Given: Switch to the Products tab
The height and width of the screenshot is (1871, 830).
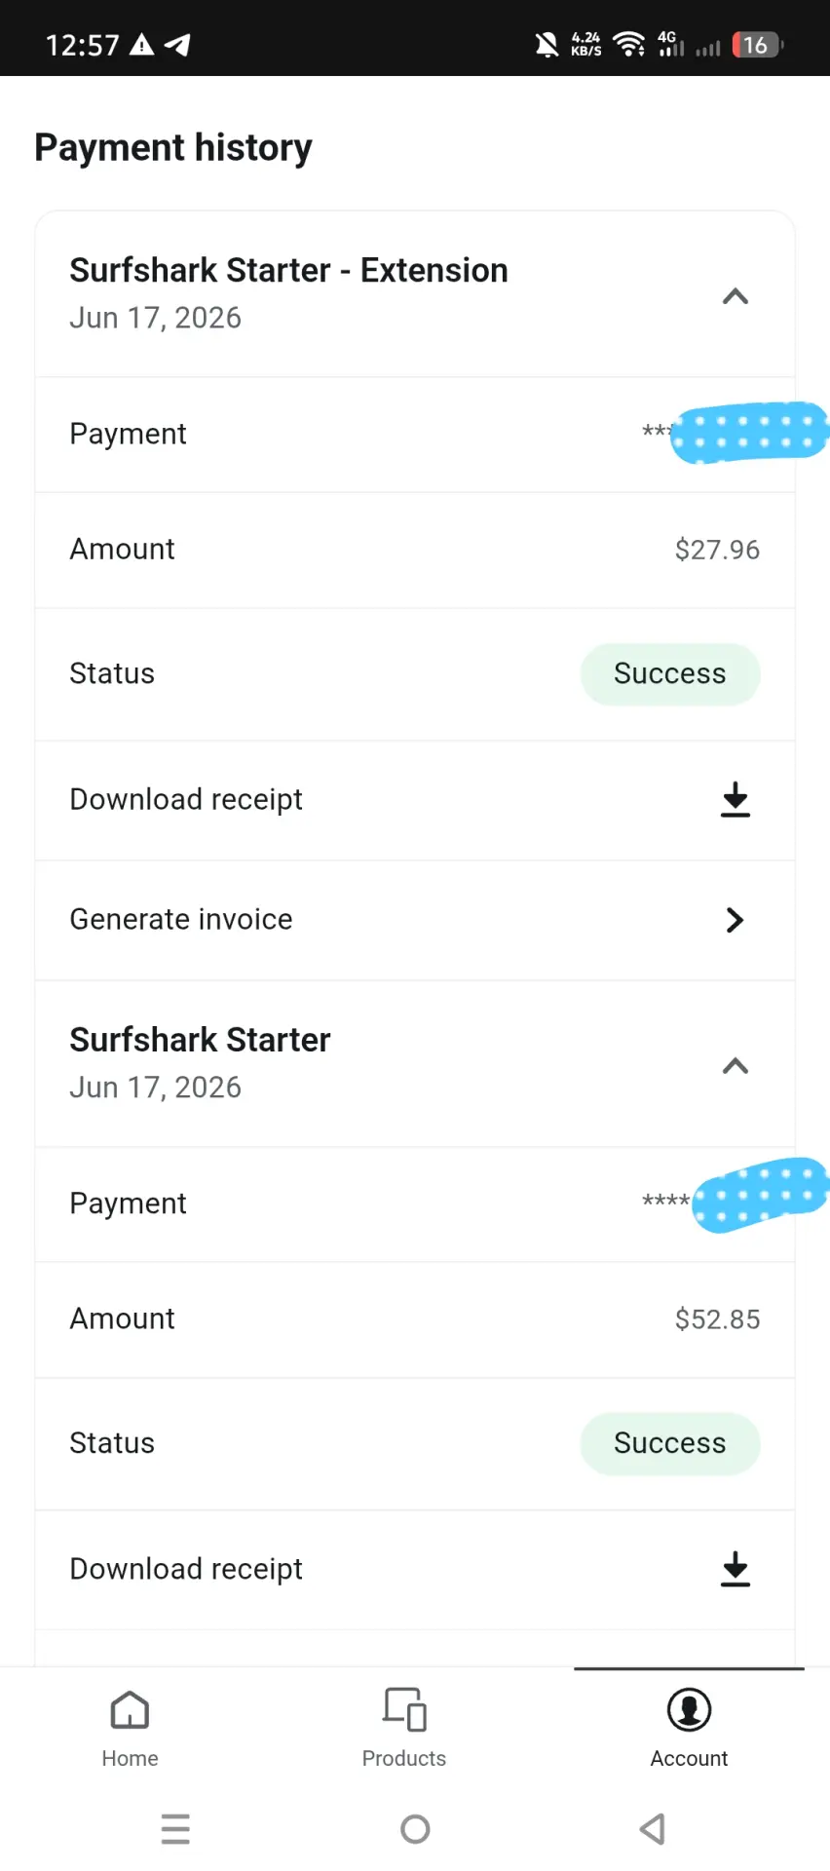Looking at the screenshot, I should point(404,1730).
